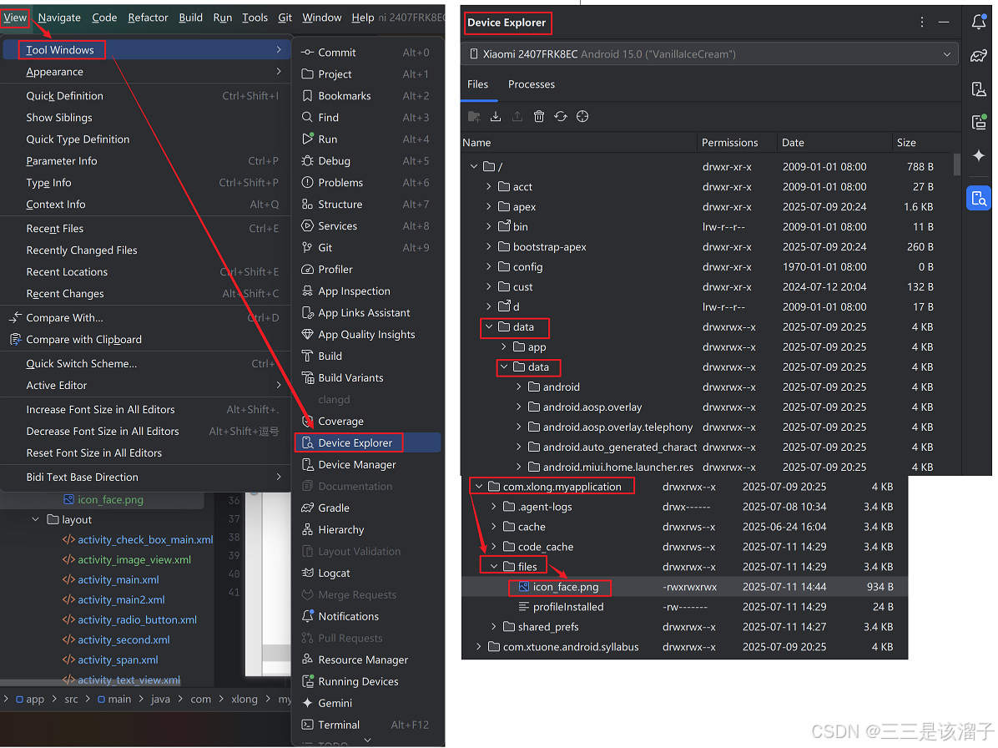This screenshot has width=998, height=748.
Task: Click the Permissions column header
Action: [x=729, y=143]
